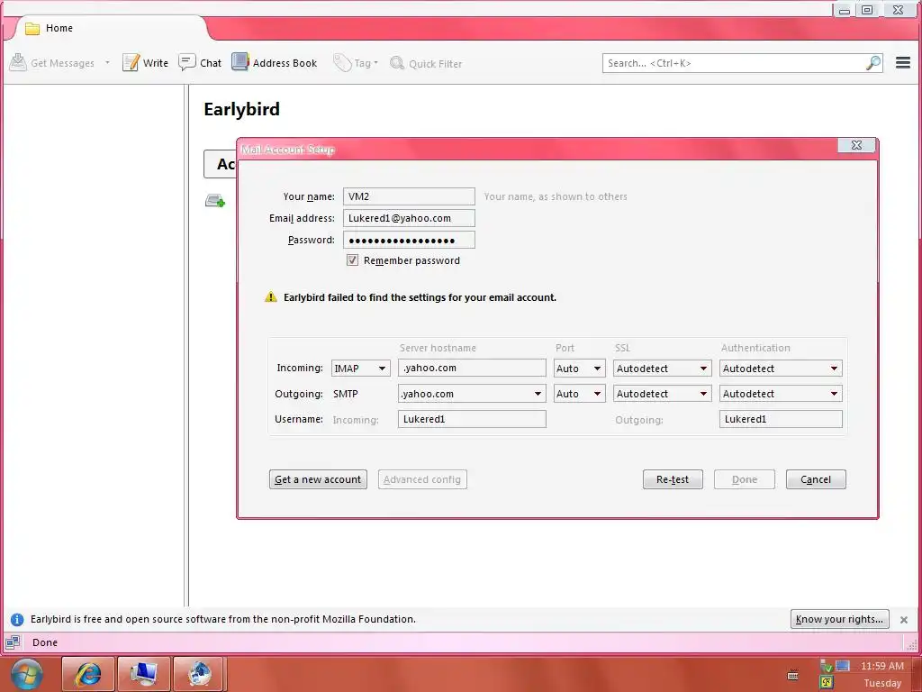This screenshot has width=922, height=692.
Task: Open the Incoming Port dropdown
Action: click(x=579, y=369)
